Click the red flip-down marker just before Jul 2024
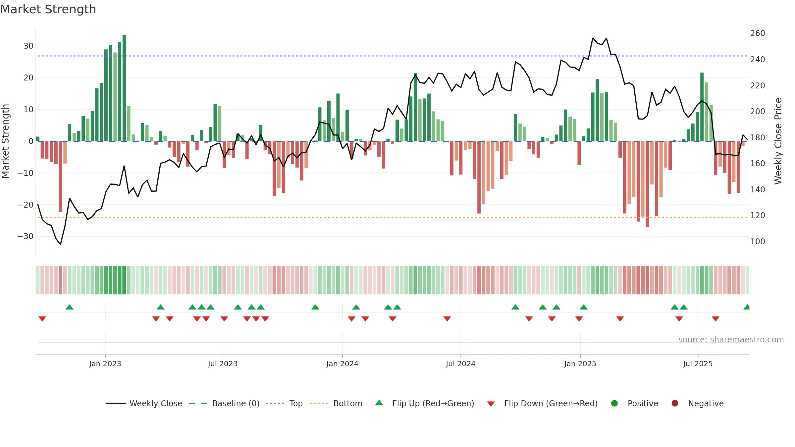 click(447, 319)
